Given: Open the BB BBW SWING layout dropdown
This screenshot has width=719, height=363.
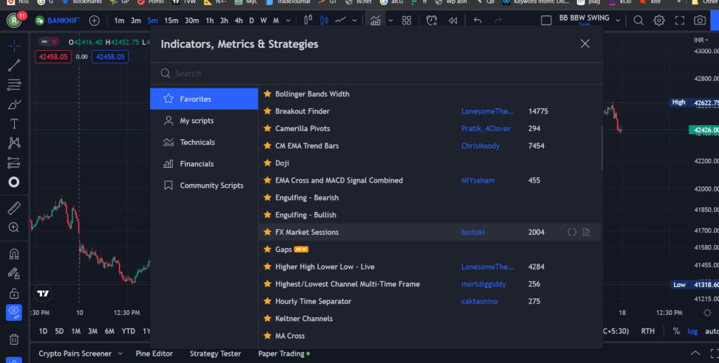Looking at the screenshot, I should click(617, 21).
